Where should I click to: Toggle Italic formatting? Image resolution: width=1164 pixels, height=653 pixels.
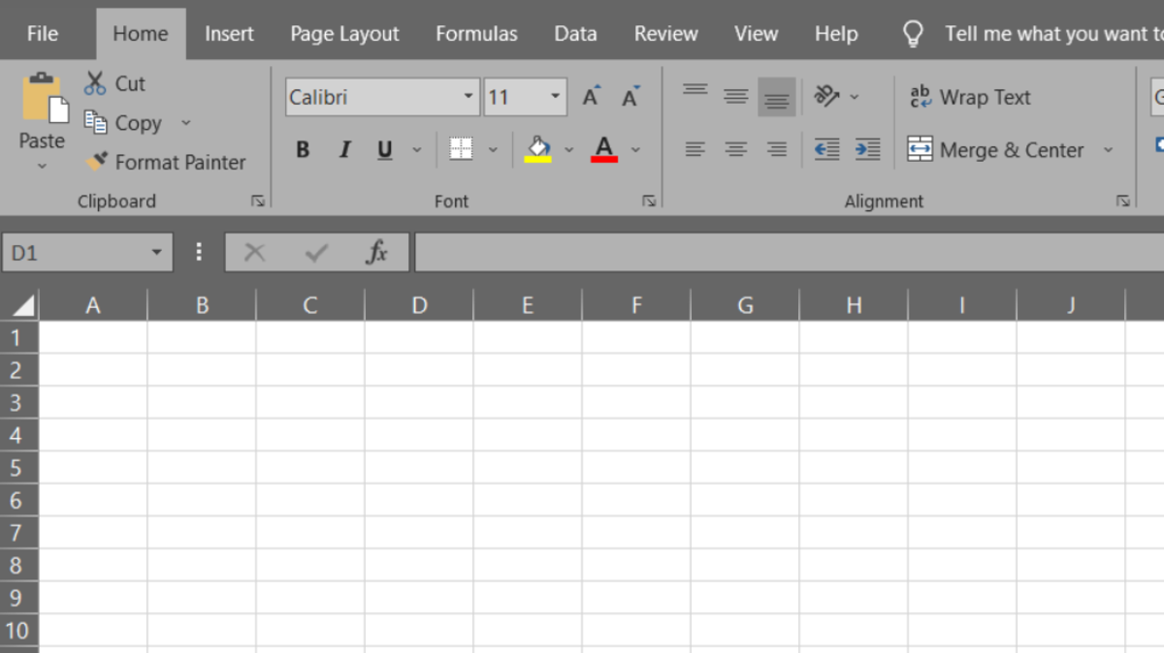pyautogui.click(x=344, y=149)
